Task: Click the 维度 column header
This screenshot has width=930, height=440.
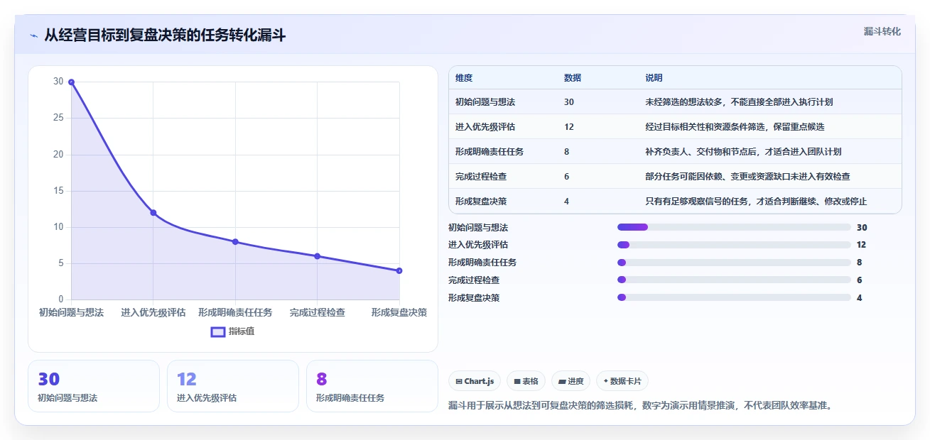Action: (x=464, y=77)
